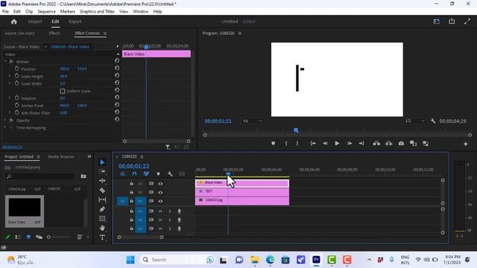Select the Type tool
This screenshot has width=477, height=268.
click(102, 237)
